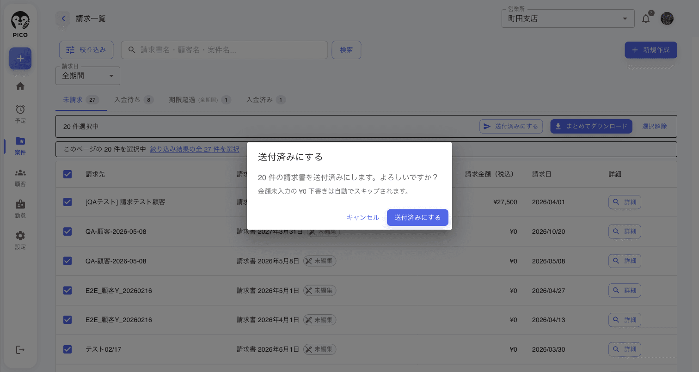
Task: Click まとめてダウンロード button
Action: 591,126
